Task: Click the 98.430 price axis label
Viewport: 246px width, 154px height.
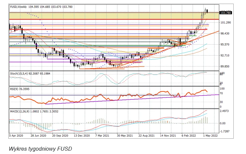Action: [226, 33]
